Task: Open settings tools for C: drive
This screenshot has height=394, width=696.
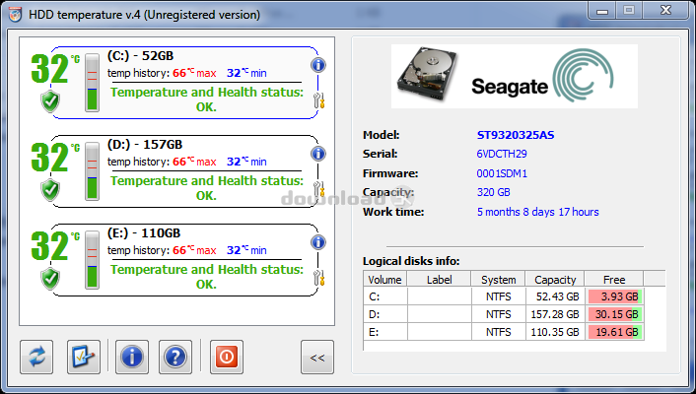Action: point(319,100)
